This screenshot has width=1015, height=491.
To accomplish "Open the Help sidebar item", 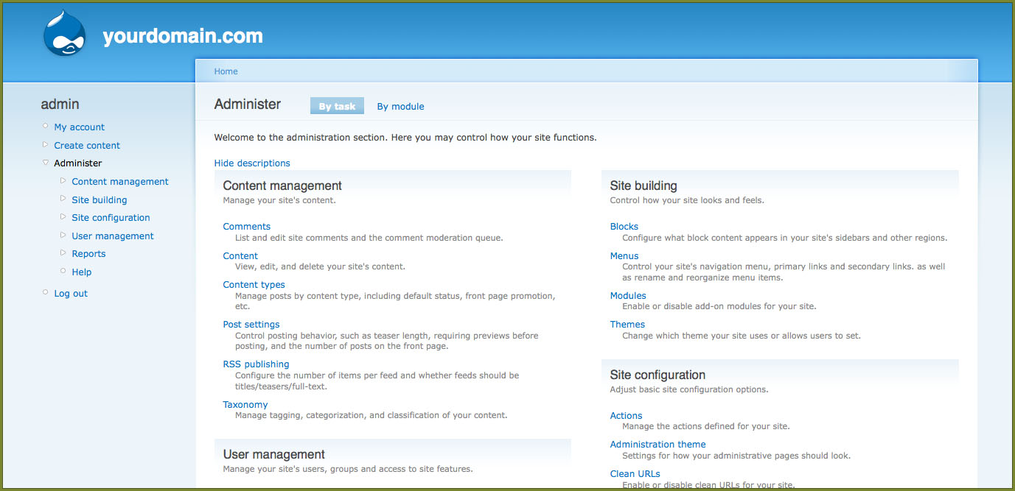I will coord(82,272).
